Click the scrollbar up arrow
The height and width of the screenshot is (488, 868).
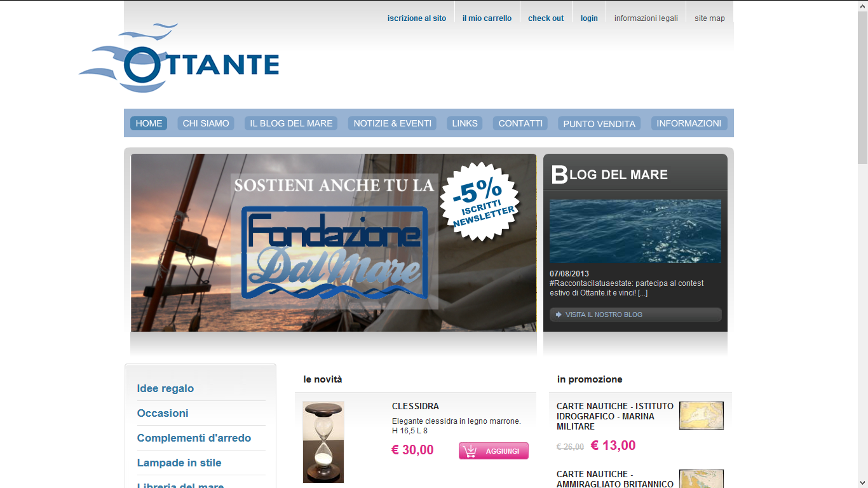[x=862, y=5]
